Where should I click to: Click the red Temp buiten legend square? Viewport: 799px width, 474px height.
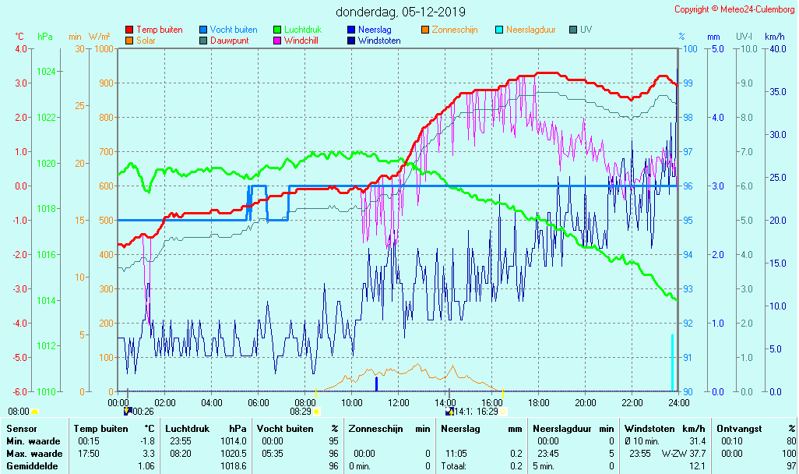129,30
